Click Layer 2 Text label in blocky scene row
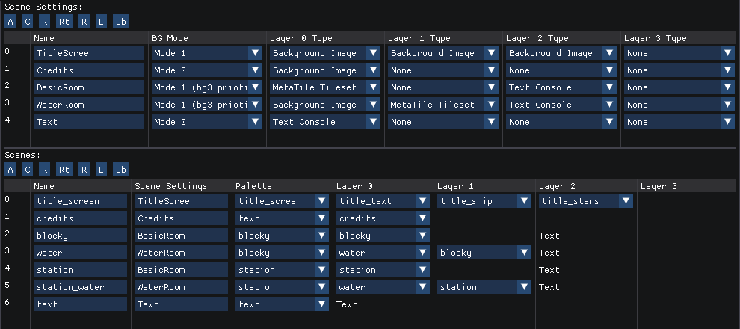Screen dimensions: 740x329 click(549, 236)
